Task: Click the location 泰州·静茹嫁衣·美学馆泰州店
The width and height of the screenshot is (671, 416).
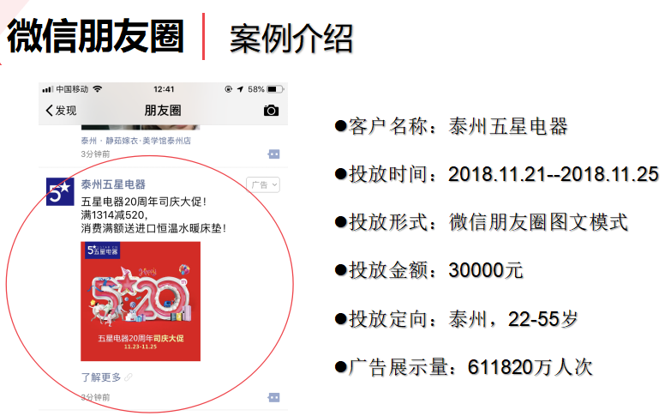Action: click(135, 141)
